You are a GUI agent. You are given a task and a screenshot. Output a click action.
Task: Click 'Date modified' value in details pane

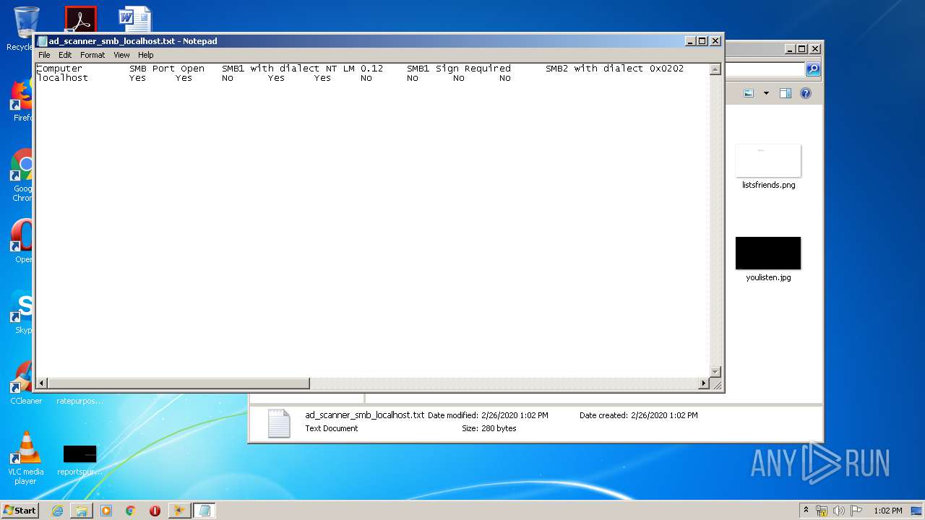coord(515,415)
